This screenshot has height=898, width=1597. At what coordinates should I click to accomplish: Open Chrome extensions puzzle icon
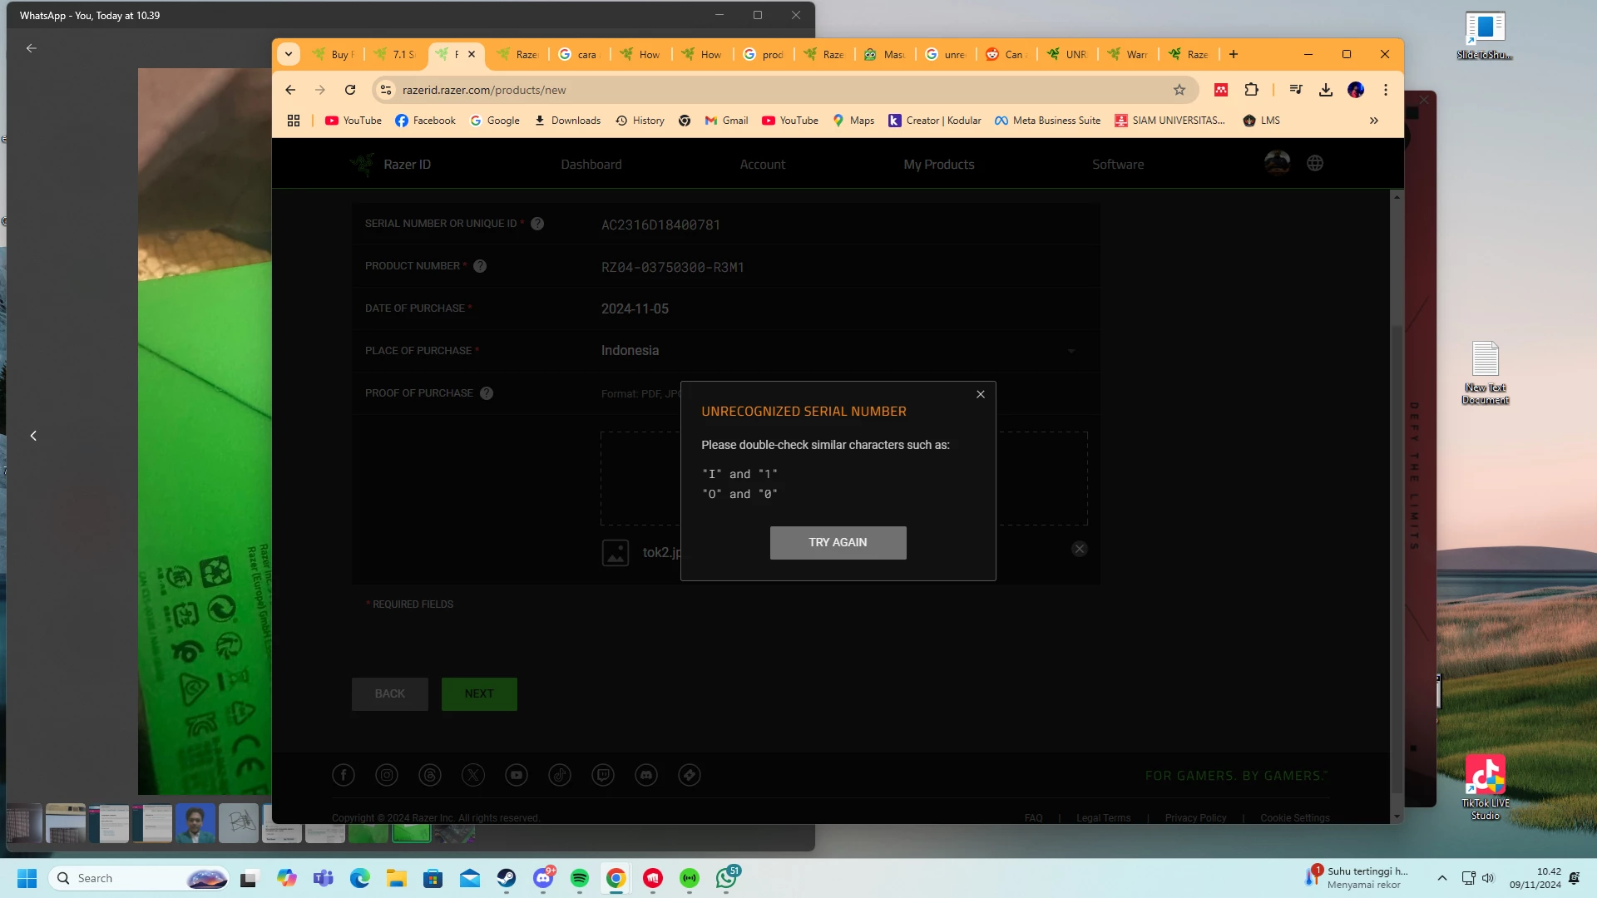1251,90
